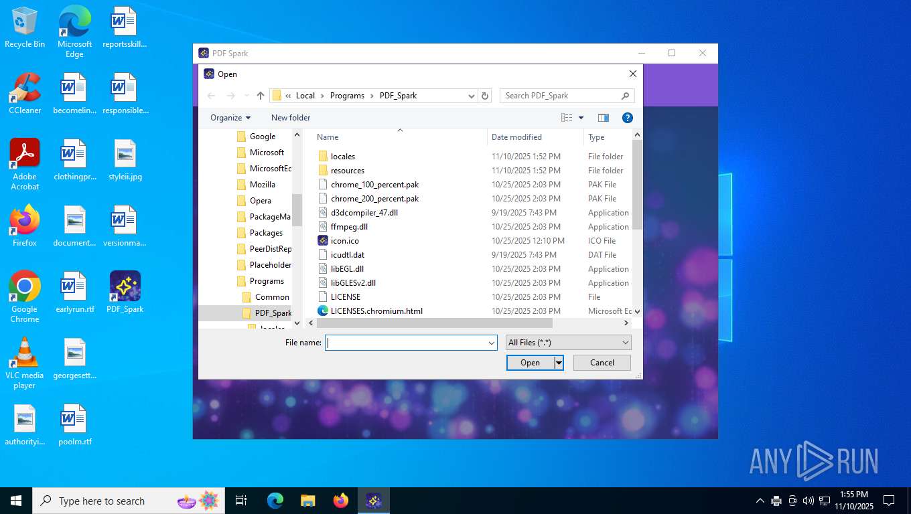
Task: Open File Explorer from the taskbar
Action: point(307,501)
